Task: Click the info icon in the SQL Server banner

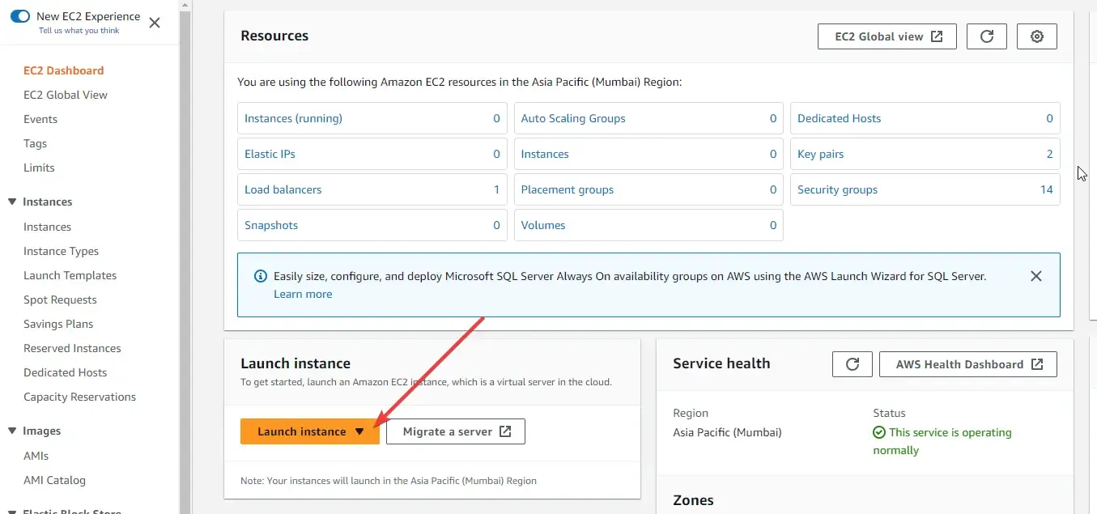Action: point(260,276)
